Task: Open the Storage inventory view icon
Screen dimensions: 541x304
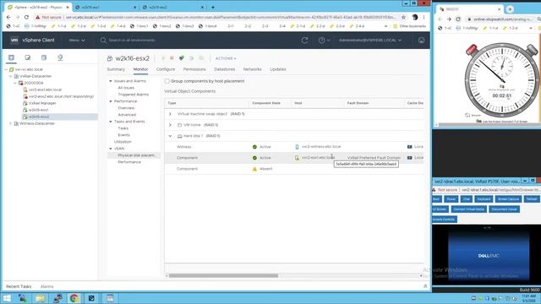Action: [44, 57]
